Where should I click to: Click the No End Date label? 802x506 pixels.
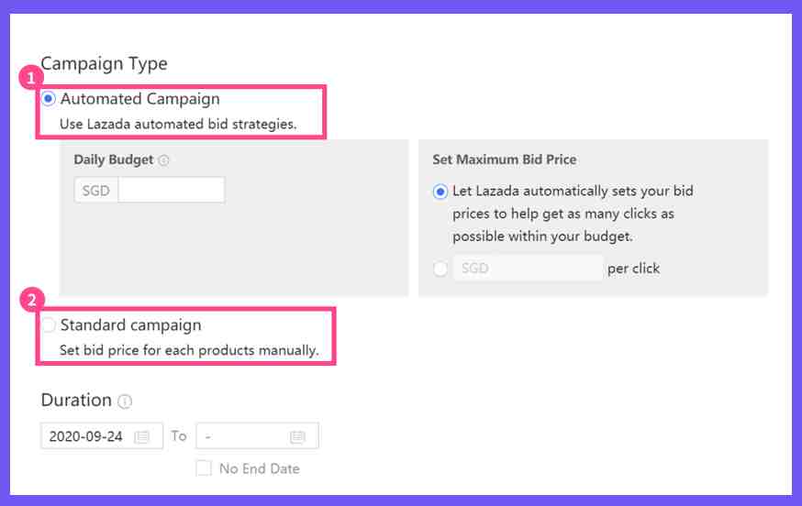(x=260, y=468)
